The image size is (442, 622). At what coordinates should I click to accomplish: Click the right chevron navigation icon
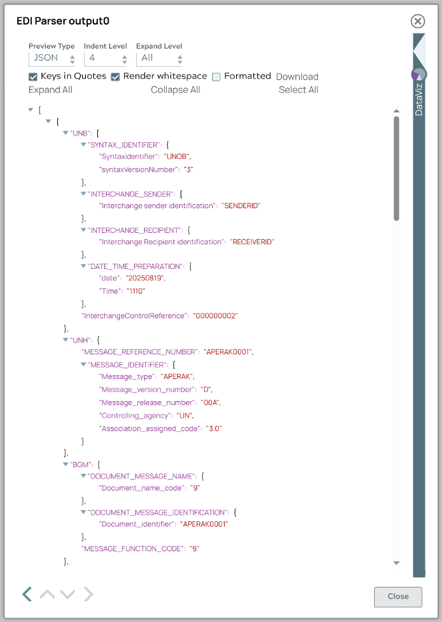pos(89,594)
